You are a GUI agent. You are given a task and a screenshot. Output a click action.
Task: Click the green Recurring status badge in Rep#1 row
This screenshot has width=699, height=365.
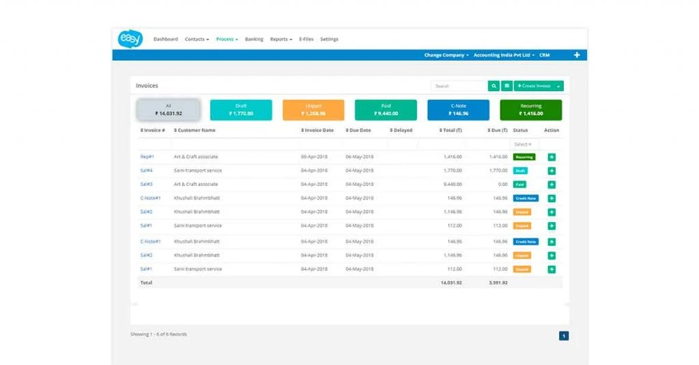tap(524, 157)
